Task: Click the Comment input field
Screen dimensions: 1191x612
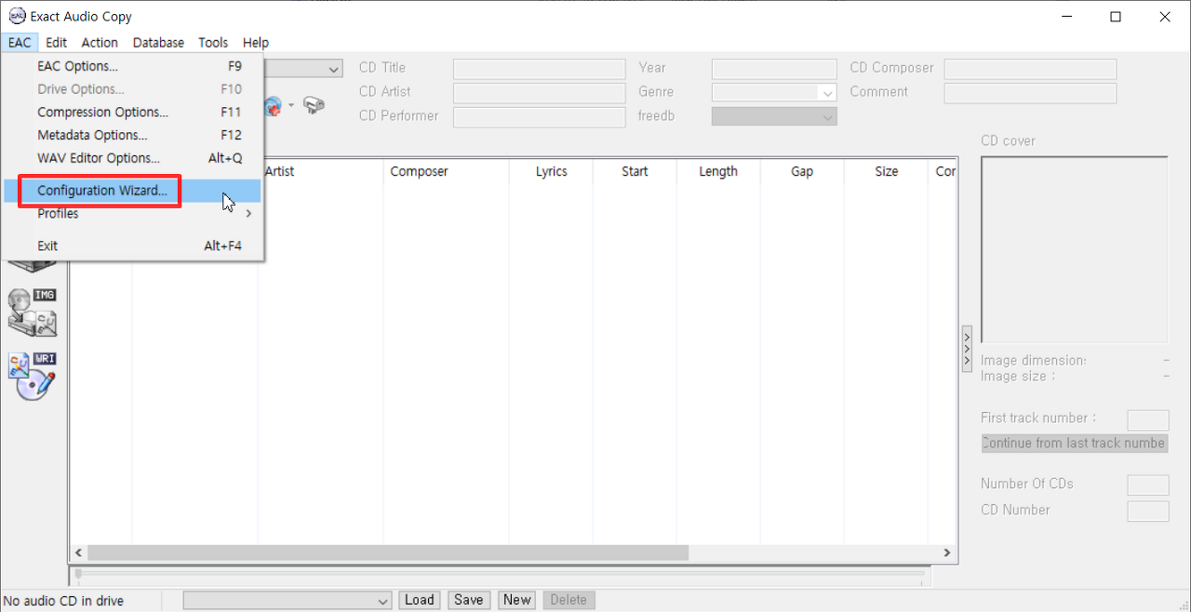Action: click(x=1030, y=92)
